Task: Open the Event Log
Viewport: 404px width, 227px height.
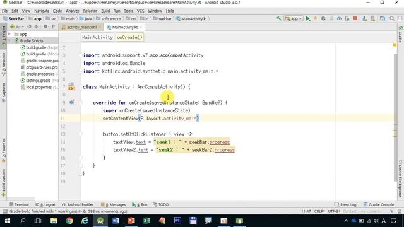Action: point(345,204)
